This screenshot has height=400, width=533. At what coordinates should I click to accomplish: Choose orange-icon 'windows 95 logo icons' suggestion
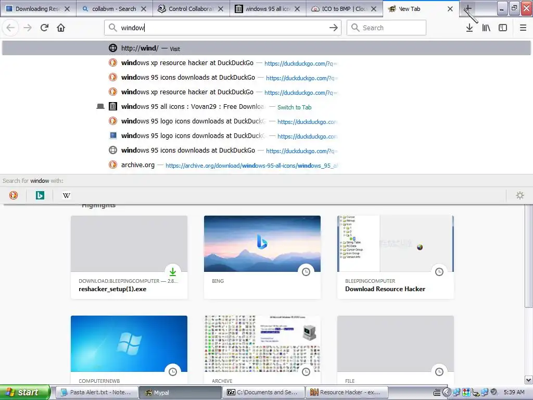click(266, 121)
